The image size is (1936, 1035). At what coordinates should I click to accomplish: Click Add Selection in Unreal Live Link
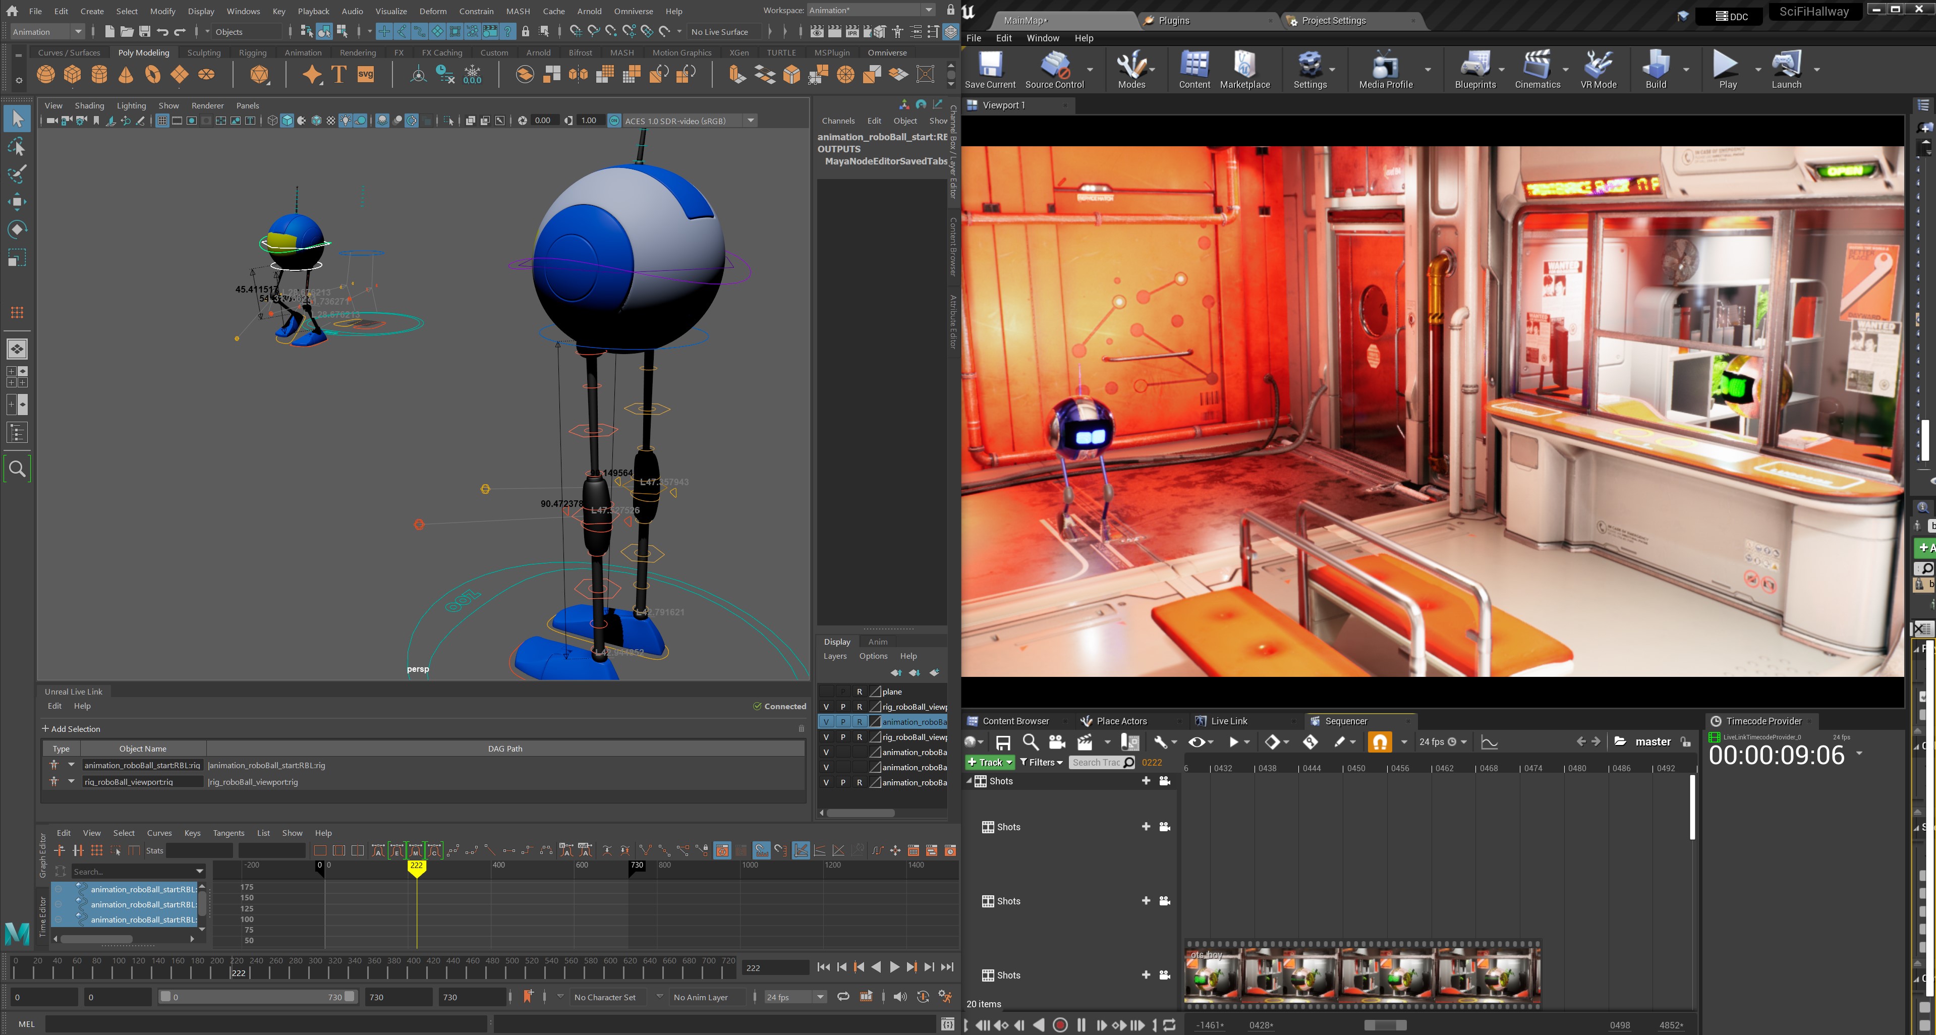coord(71,729)
